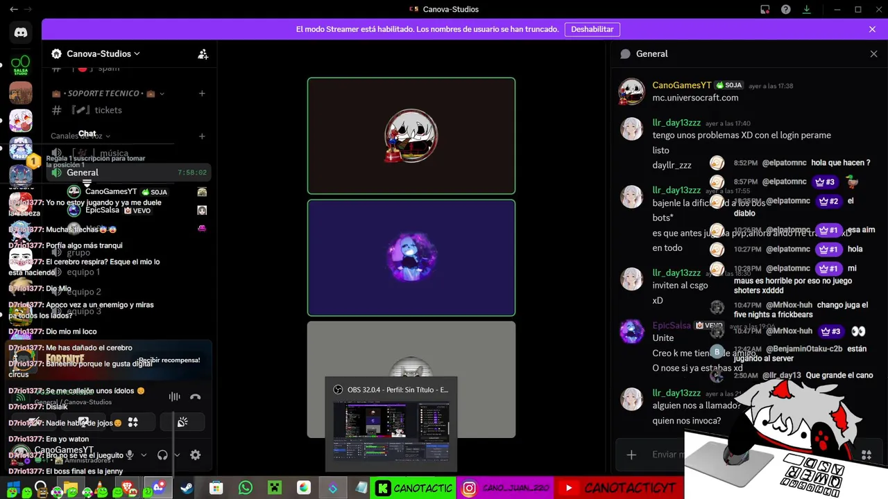Open the tickets text channel
The height and width of the screenshot is (499, 888).
[129, 110]
